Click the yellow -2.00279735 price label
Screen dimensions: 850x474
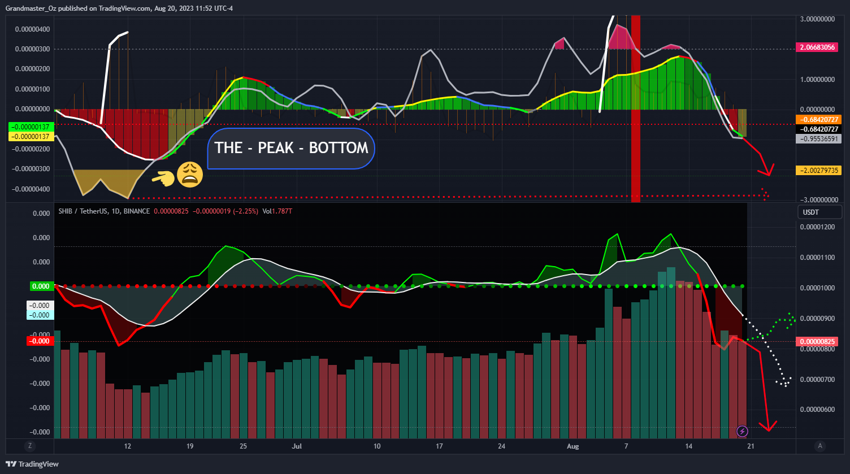(x=818, y=170)
